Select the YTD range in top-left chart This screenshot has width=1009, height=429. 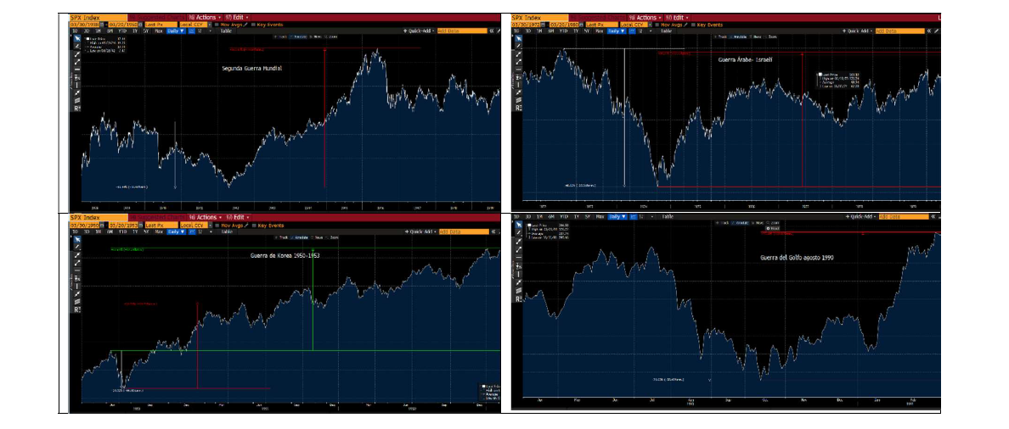tap(121, 31)
